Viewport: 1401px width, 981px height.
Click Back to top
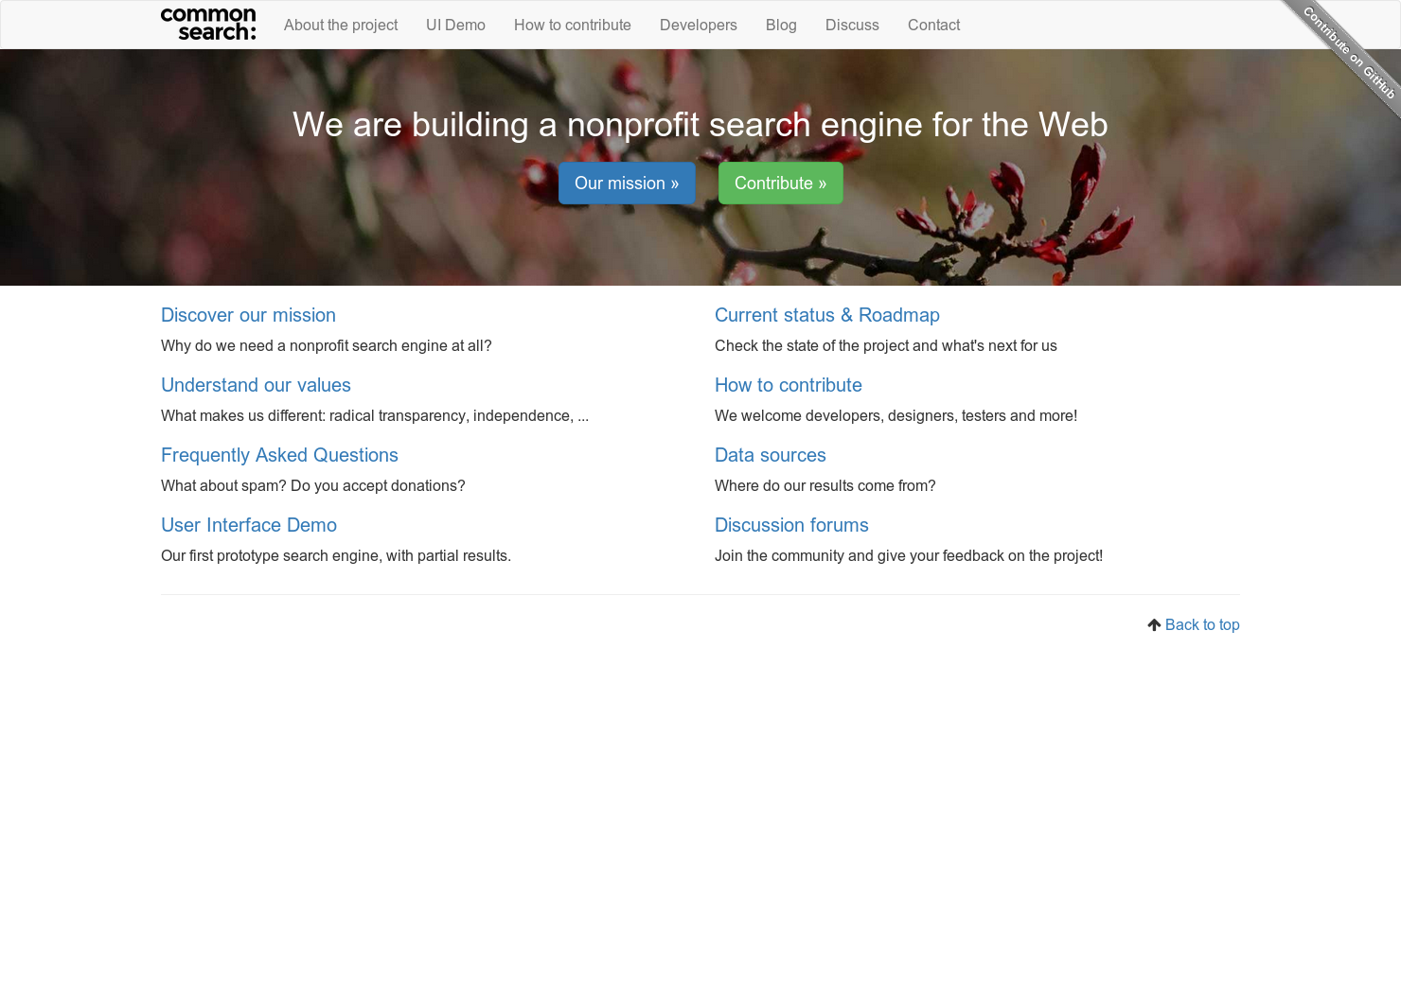pos(1202,624)
